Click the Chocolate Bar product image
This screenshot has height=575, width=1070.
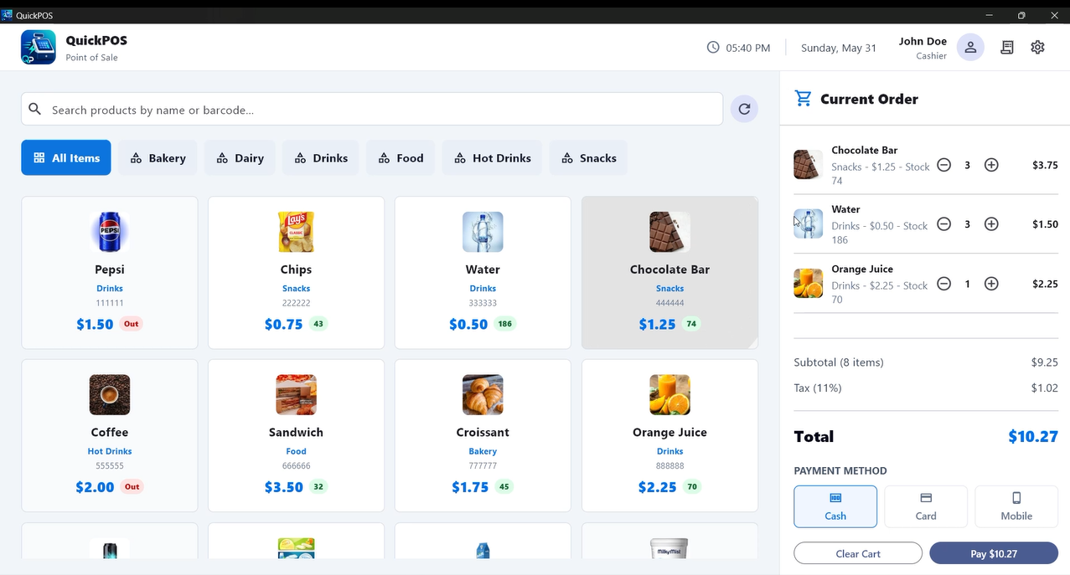pyautogui.click(x=669, y=232)
